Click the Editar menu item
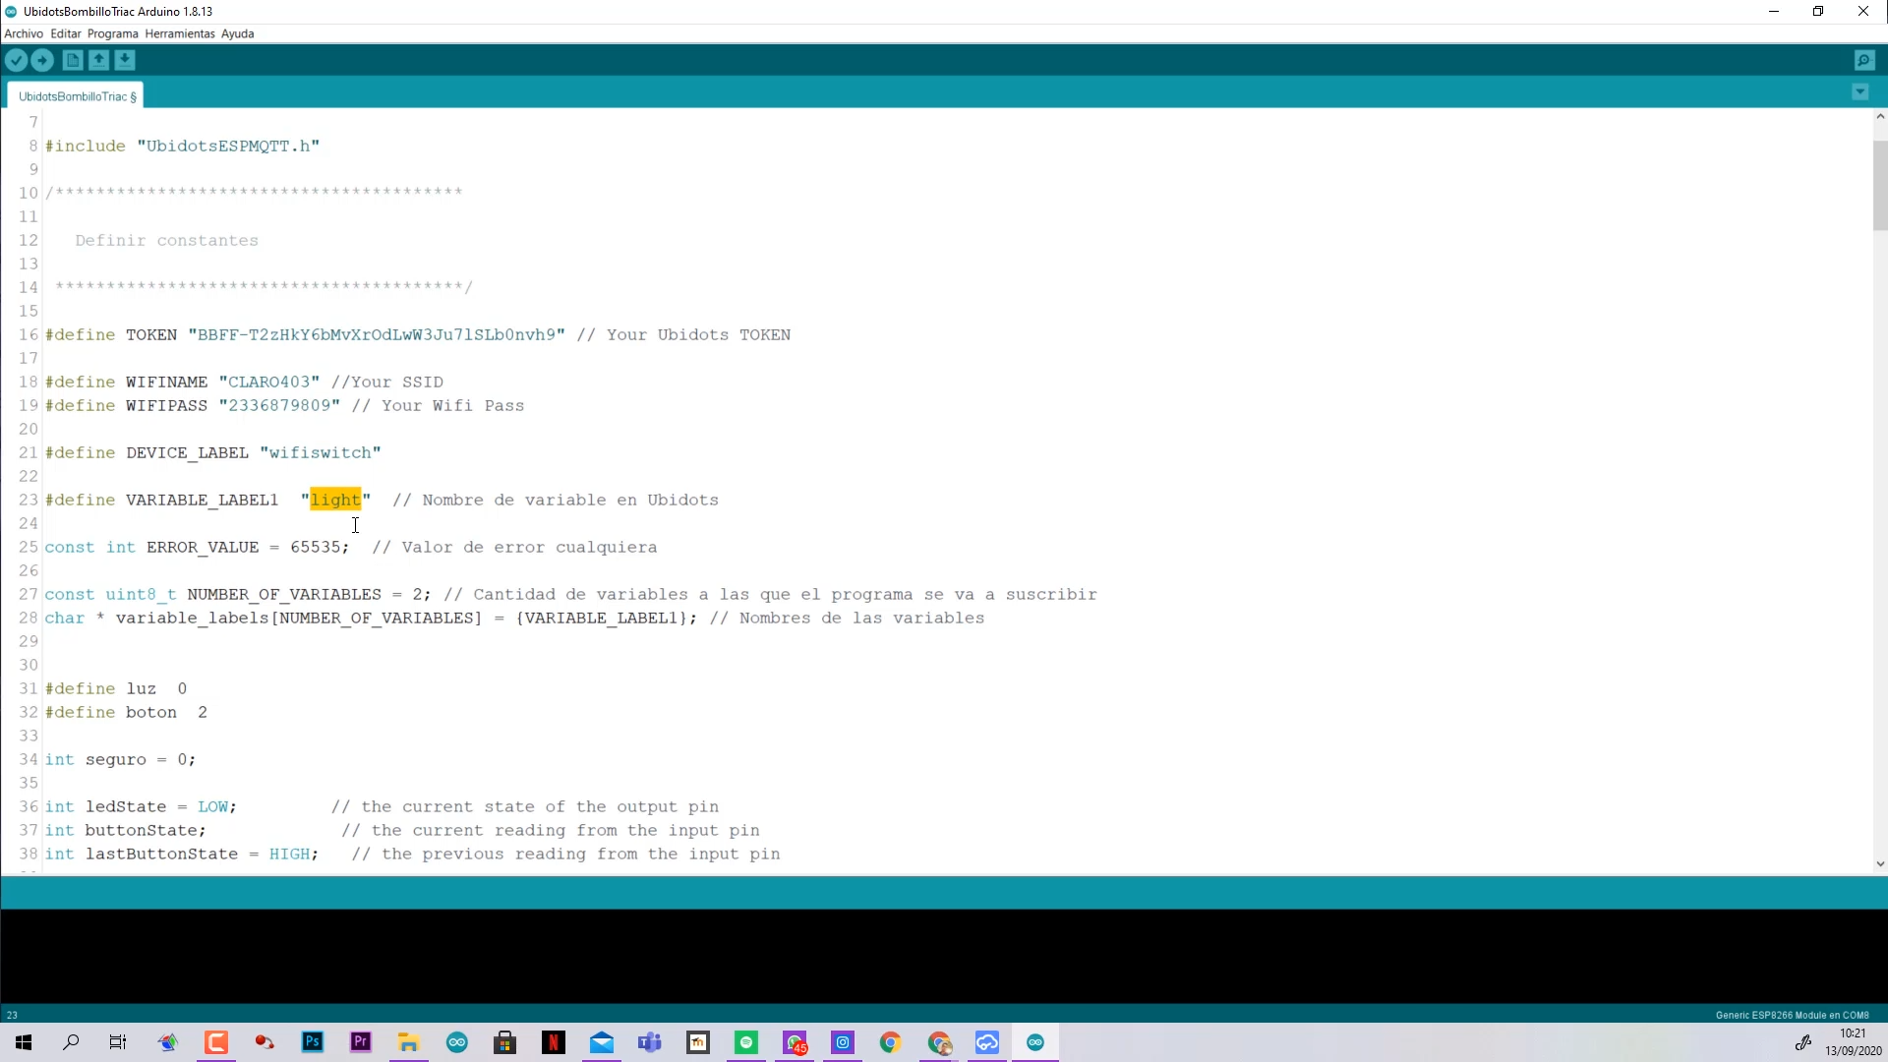The height and width of the screenshot is (1062, 1888). coord(65,32)
